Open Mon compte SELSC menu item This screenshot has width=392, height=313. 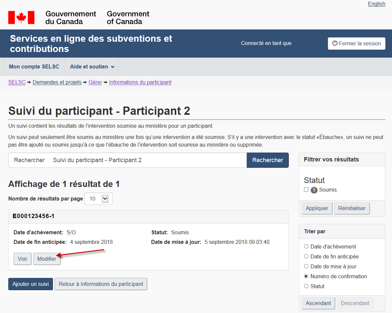pyautogui.click(x=34, y=67)
